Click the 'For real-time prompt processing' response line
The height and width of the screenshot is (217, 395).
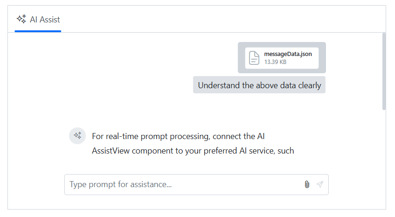pyautogui.click(x=178, y=136)
